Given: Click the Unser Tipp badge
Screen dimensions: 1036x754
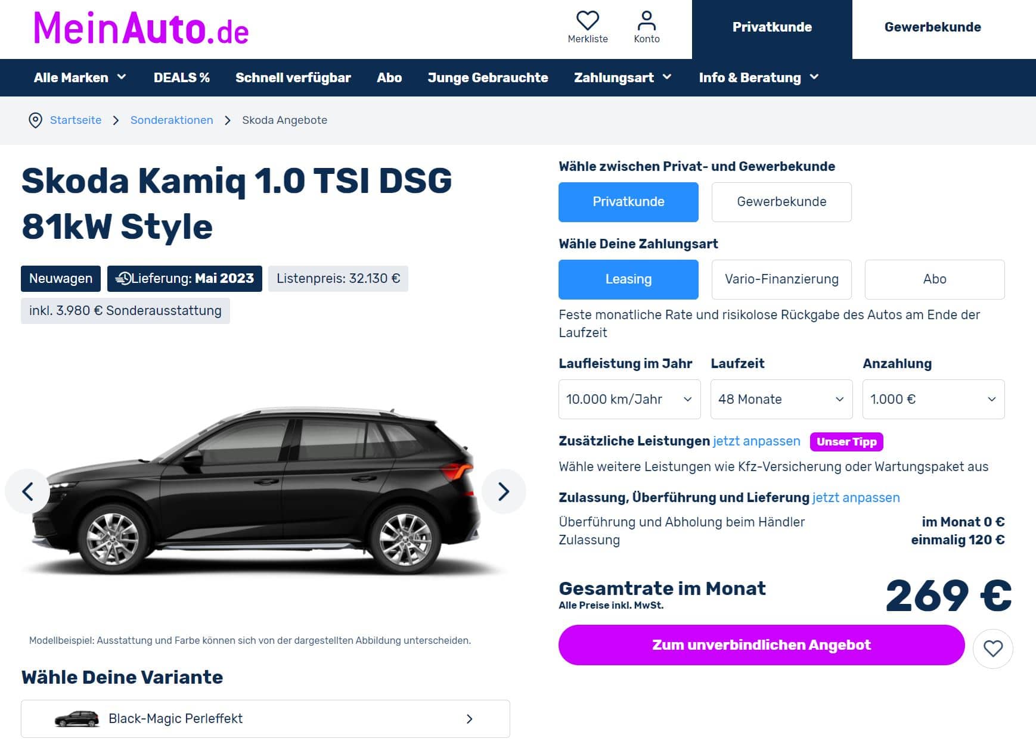Looking at the screenshot, I should pyautogui.click(x=846, y=442).
